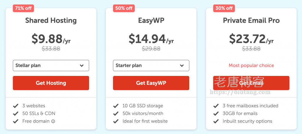Open the Stellar plan dropdown
302x134 pixels.
[51, 66]
